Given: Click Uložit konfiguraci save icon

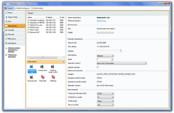Looking at the screenshot, I should coord(15,8).
